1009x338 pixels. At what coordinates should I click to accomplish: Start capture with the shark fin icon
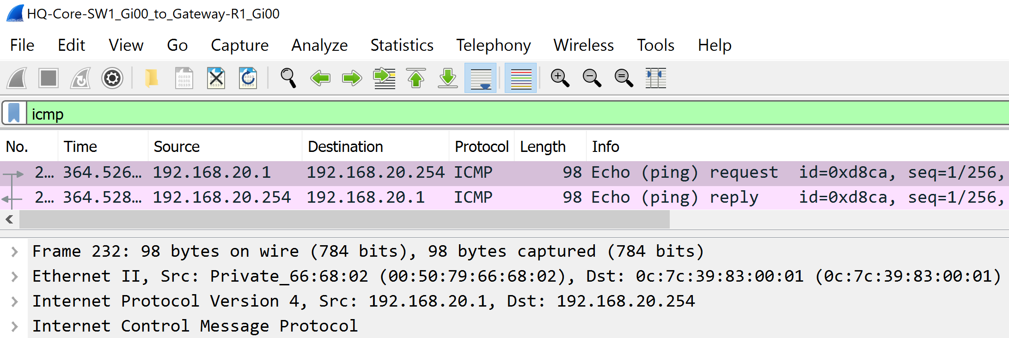(x=17, y=78)
